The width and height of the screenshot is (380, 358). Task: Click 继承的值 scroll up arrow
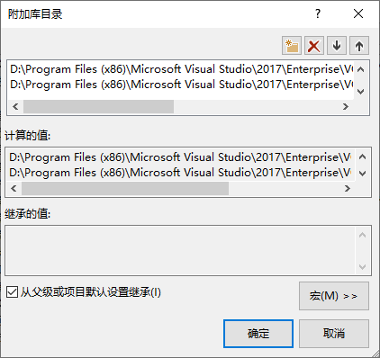[363, 235]
